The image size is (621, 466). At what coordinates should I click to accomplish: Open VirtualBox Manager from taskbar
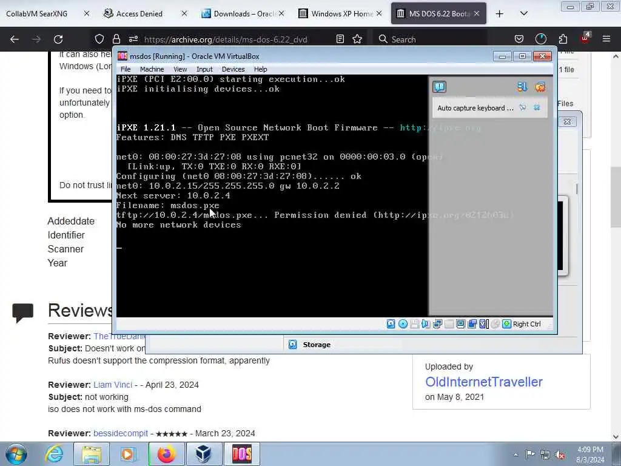click(204, 454)
